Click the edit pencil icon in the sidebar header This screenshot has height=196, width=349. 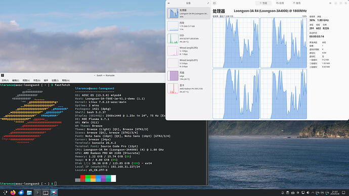(208, 3)
